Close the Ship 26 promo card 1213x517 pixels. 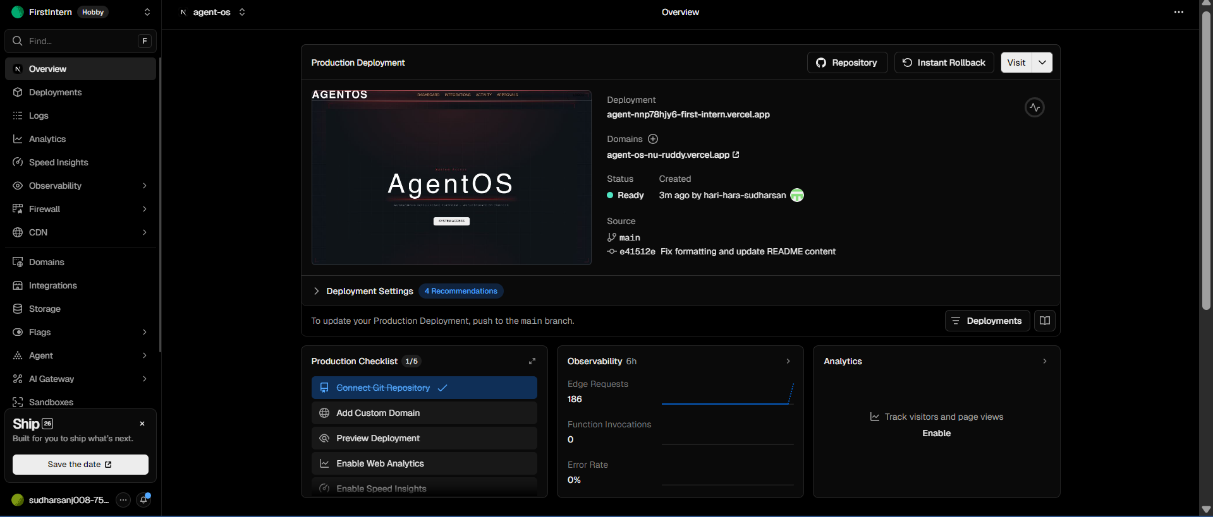point(142,424)
